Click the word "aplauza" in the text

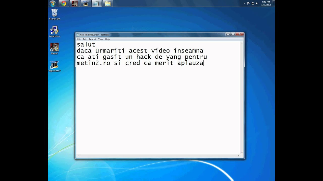(190, 63)
